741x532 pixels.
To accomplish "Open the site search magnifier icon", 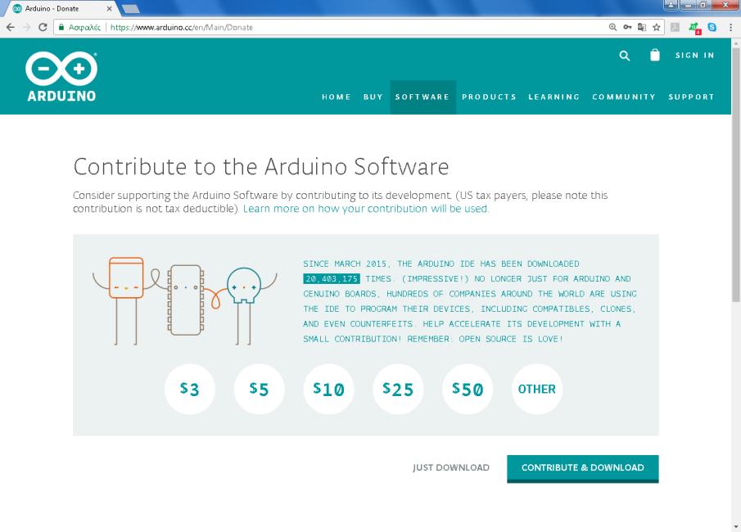I will (624, 56).
